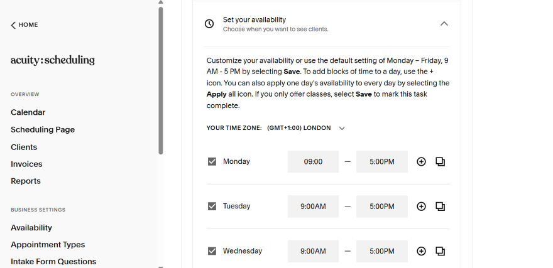Click the clock icon beside Set your availability
The image size is (553, 268).
[209, 24]
